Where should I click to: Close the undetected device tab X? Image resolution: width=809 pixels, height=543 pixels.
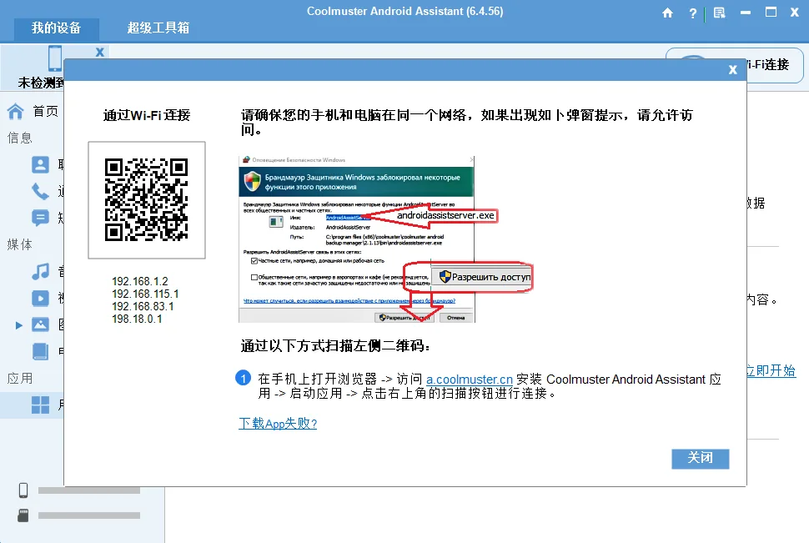click(100, 53)
